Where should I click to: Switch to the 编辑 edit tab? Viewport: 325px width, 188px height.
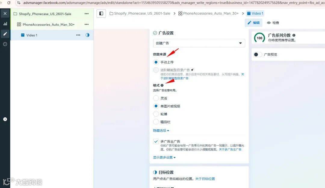click(253, 23)
